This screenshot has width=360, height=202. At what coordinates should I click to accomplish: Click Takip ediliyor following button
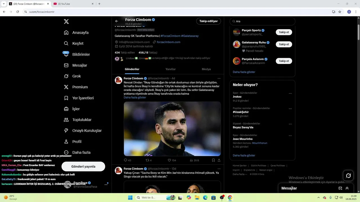(208, 21)
